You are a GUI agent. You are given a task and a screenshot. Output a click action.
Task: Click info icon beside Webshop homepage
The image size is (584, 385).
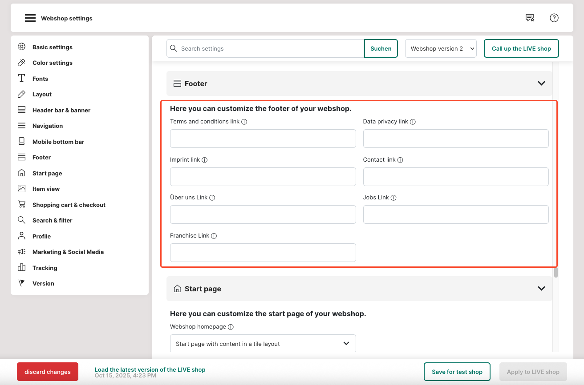[231, 327]
